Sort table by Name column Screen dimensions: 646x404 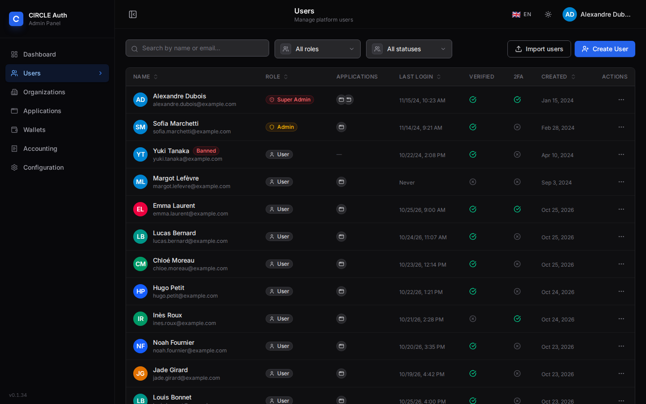[x=146, y=77]
